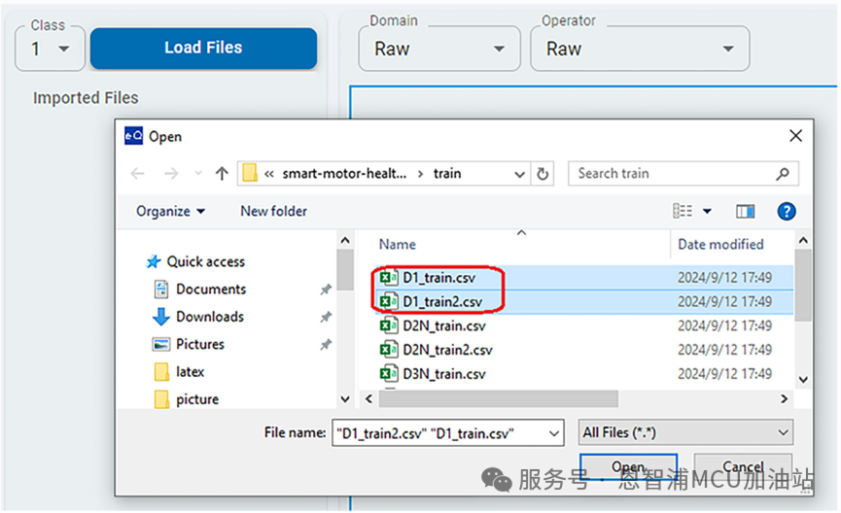Open the All Files type dropdown
The image size is (841, 513).
686,432
